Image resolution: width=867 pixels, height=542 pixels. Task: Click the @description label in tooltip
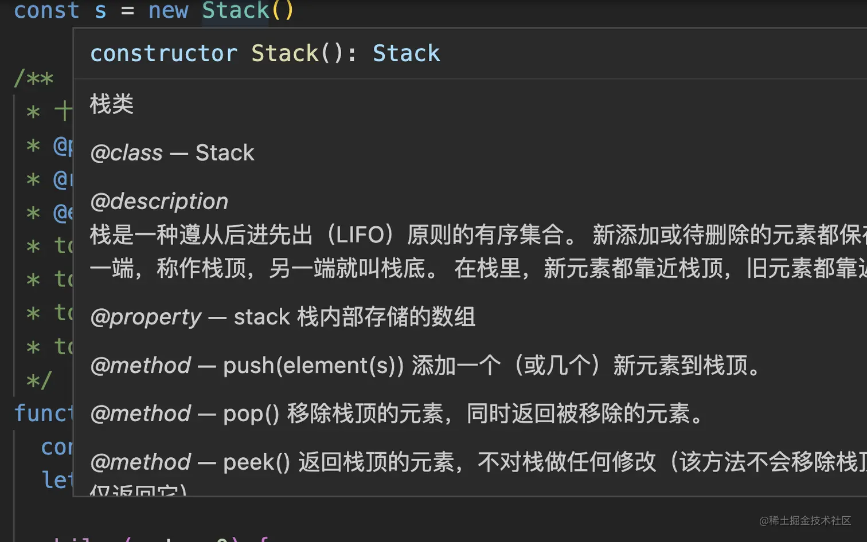pos(158,201)
